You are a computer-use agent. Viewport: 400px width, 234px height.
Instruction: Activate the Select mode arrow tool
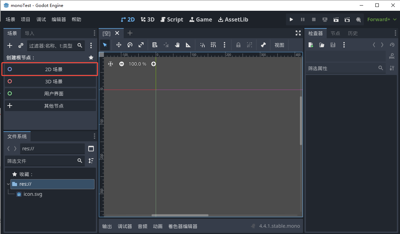[105, 45]
